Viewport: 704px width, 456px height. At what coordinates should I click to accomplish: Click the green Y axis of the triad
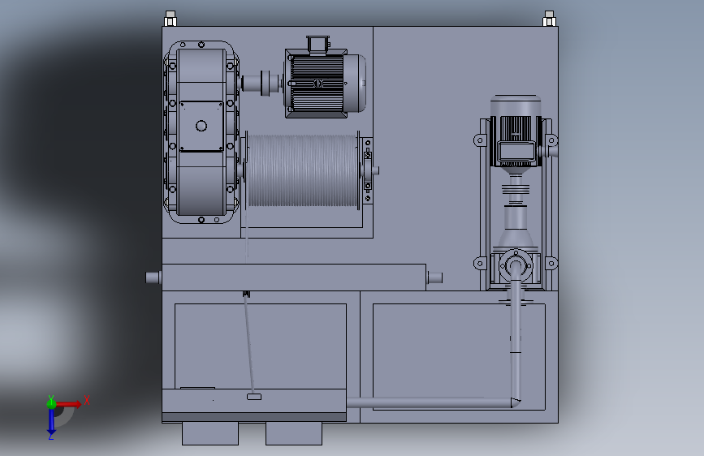51,403
